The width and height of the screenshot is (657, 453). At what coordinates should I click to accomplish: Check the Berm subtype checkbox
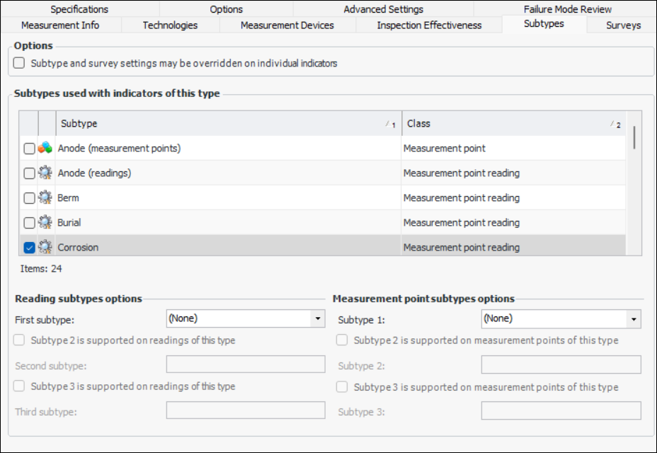[x=29, y=198]
